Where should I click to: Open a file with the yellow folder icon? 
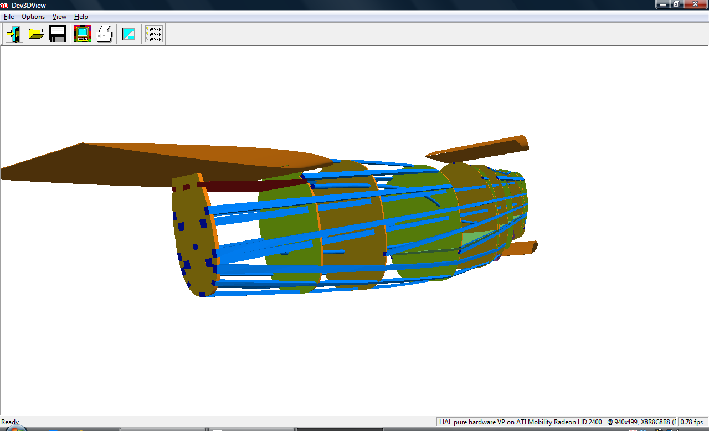click(36, 34)
